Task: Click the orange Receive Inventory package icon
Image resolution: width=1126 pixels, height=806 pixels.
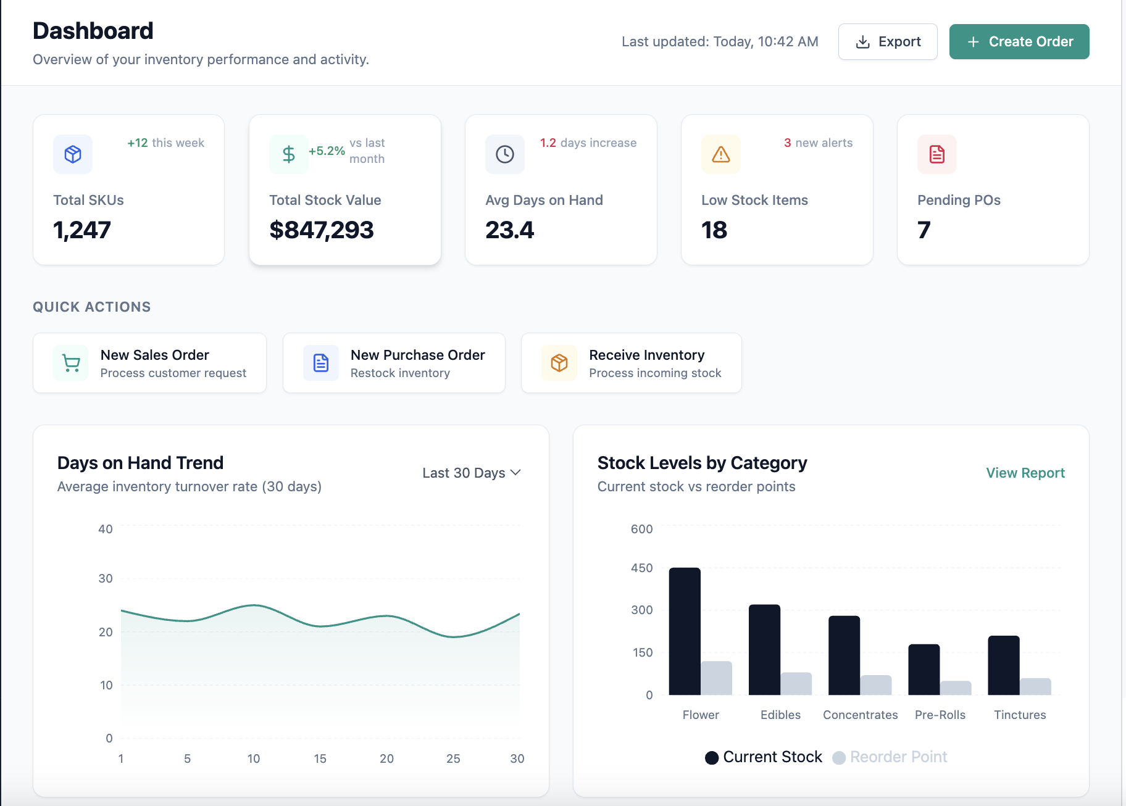Action: pos(559,364)
